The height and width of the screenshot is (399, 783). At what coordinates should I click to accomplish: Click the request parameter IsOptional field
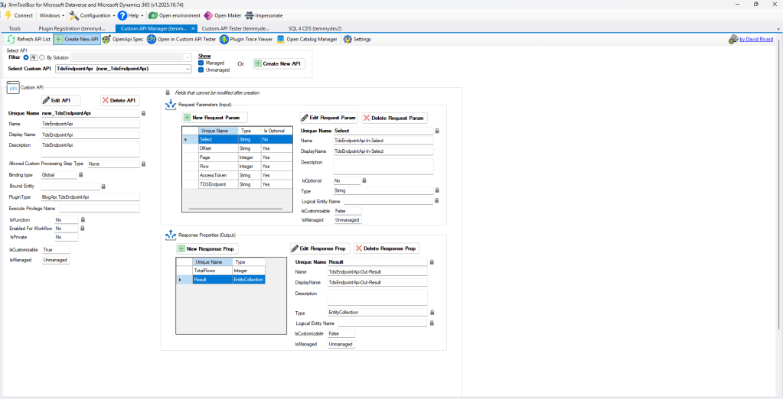tap(347, 180)
